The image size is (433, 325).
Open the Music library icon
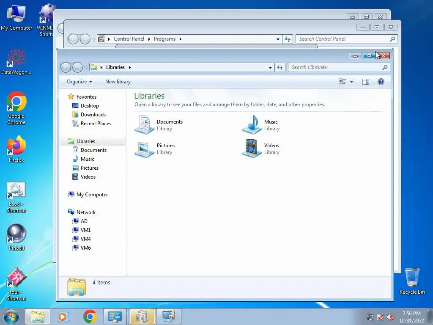(x=252, y=125)
